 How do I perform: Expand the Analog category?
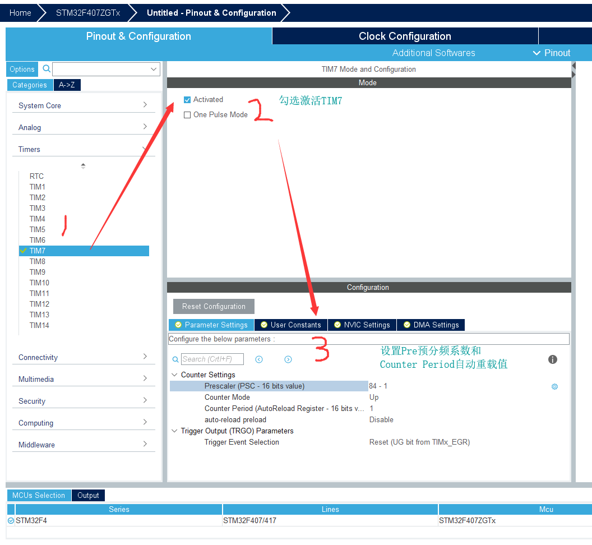point(84,127)
